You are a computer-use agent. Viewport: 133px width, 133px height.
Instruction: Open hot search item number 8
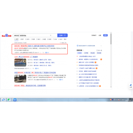89,80
